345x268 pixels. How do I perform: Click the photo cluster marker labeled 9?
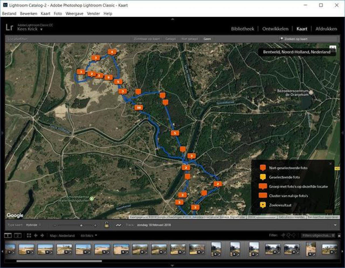(x=108, y=77)
